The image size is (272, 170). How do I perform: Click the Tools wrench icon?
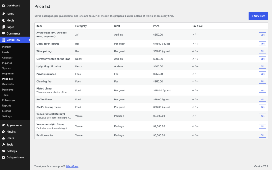point(3,144)
